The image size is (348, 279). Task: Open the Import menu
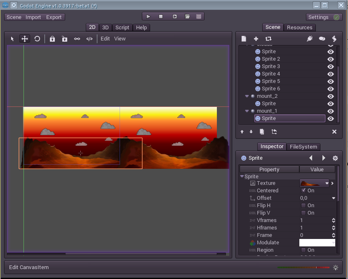click(33, 17)
